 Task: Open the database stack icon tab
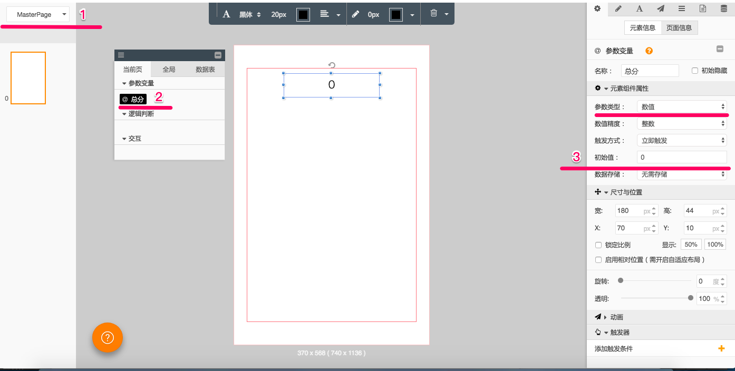(724, 8)
